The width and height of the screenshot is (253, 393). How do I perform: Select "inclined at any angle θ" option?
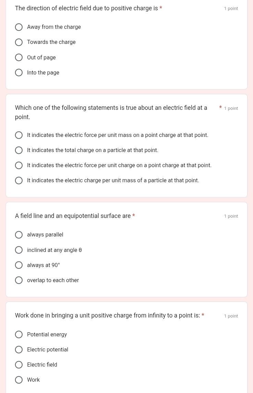click(19, 250)
